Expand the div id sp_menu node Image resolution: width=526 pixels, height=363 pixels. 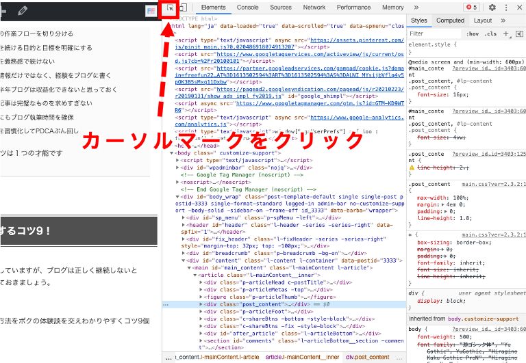pos(183,217)
